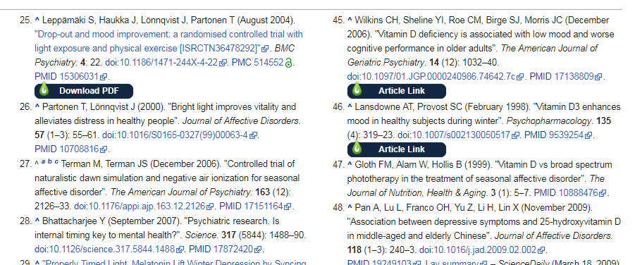Open the "Drop-out and mood improvement" article title
The image size is (635, 265).
168,42
